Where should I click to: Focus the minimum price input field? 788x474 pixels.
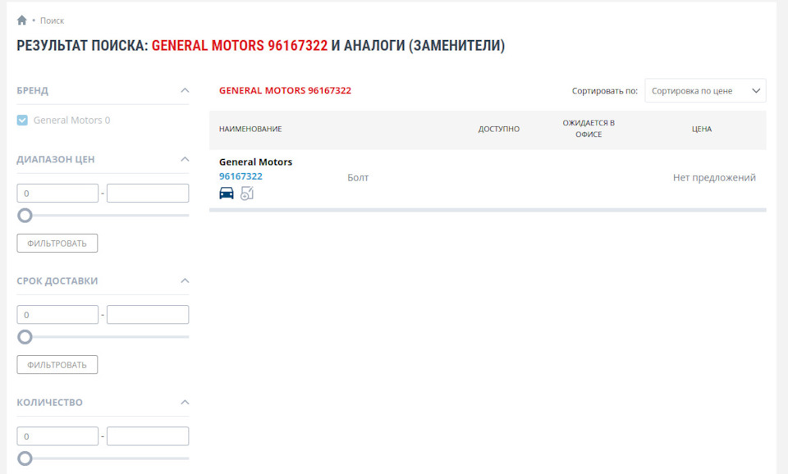coord(57,194)
